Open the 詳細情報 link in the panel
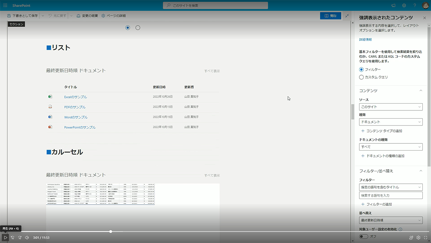The width and height of the screenshot is (431, 243). pyautogui.click(x=365, y=40)
